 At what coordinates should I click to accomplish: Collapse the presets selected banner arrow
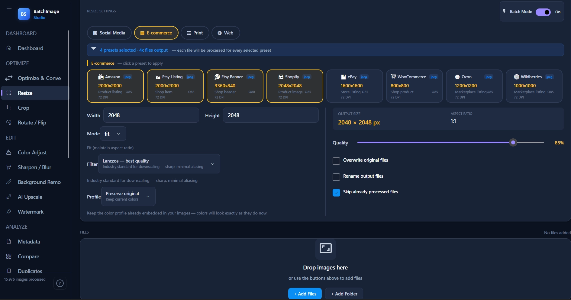click(x=94, y=49)
